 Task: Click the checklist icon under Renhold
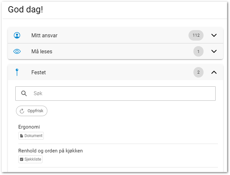(22, 159)
